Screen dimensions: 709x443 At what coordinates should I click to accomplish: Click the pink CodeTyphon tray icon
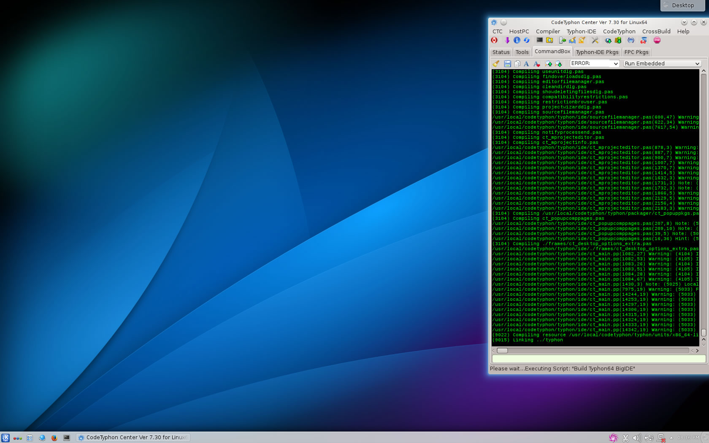(613, 438)
